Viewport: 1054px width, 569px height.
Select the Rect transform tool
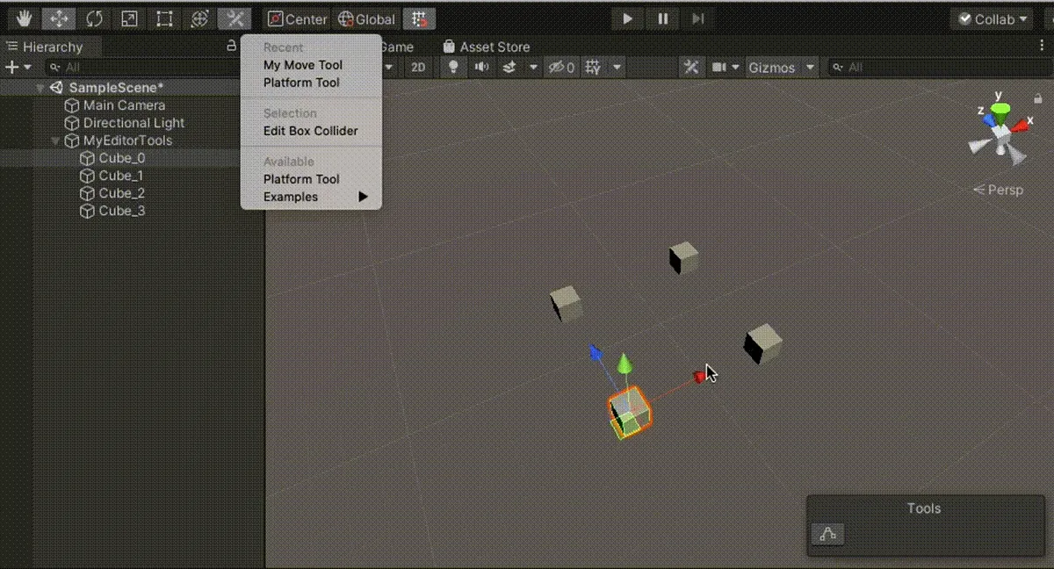pyautogui.click(x=164, y=18)
